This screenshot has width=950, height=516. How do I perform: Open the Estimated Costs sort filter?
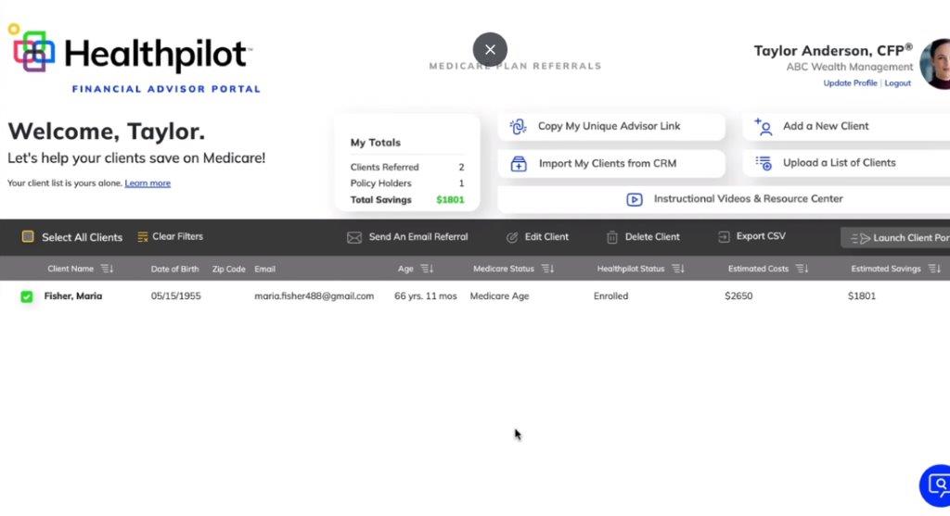point(802,269)
